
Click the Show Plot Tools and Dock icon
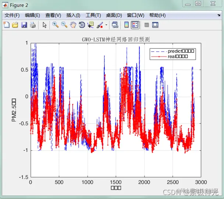pos(155,25)
